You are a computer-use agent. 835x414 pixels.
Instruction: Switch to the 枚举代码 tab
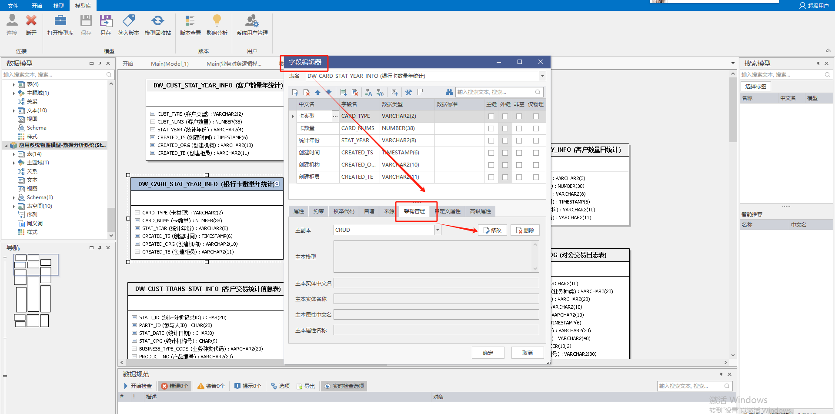click(344, 211)
